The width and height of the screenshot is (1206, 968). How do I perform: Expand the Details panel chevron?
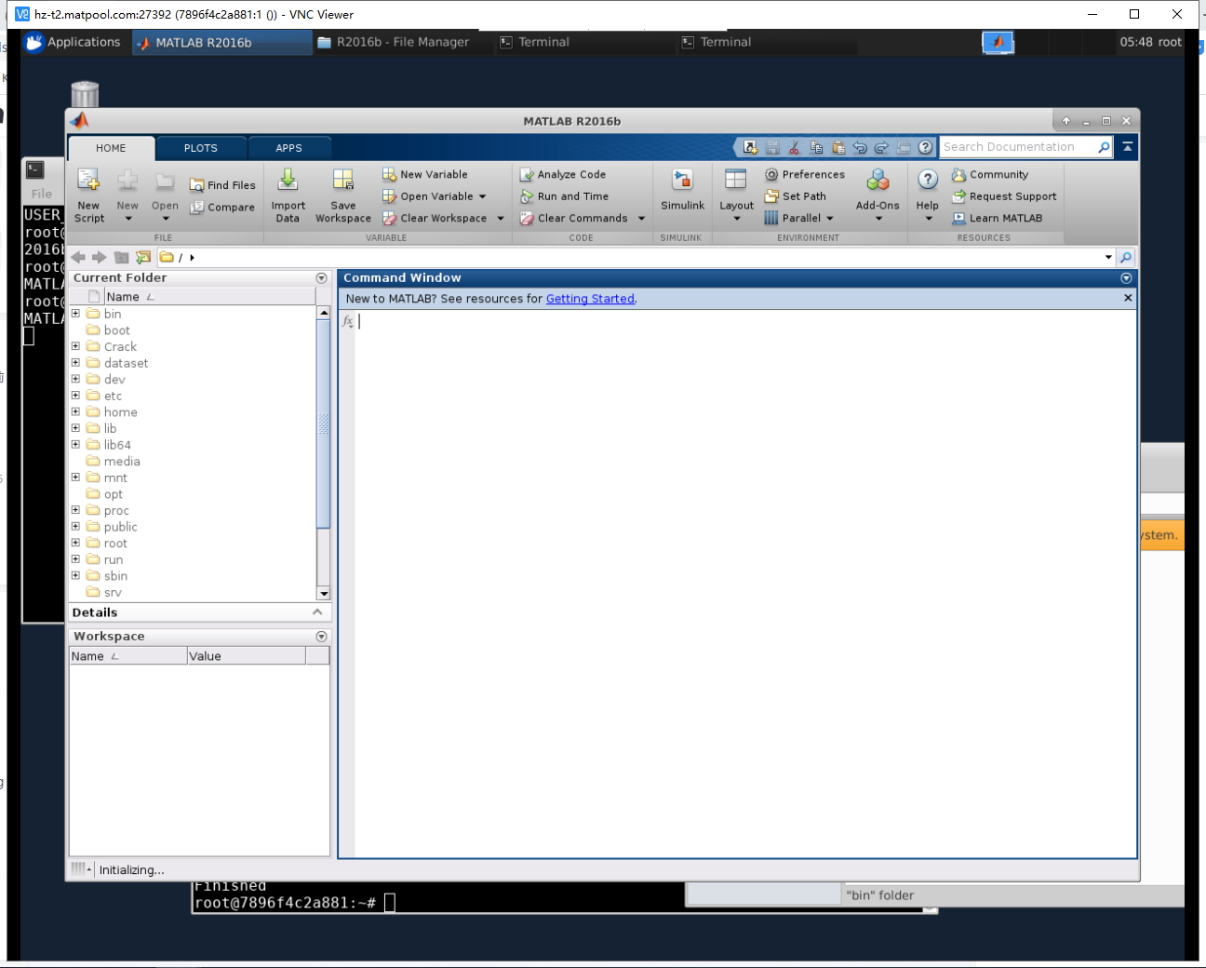(x=317, y=612)
